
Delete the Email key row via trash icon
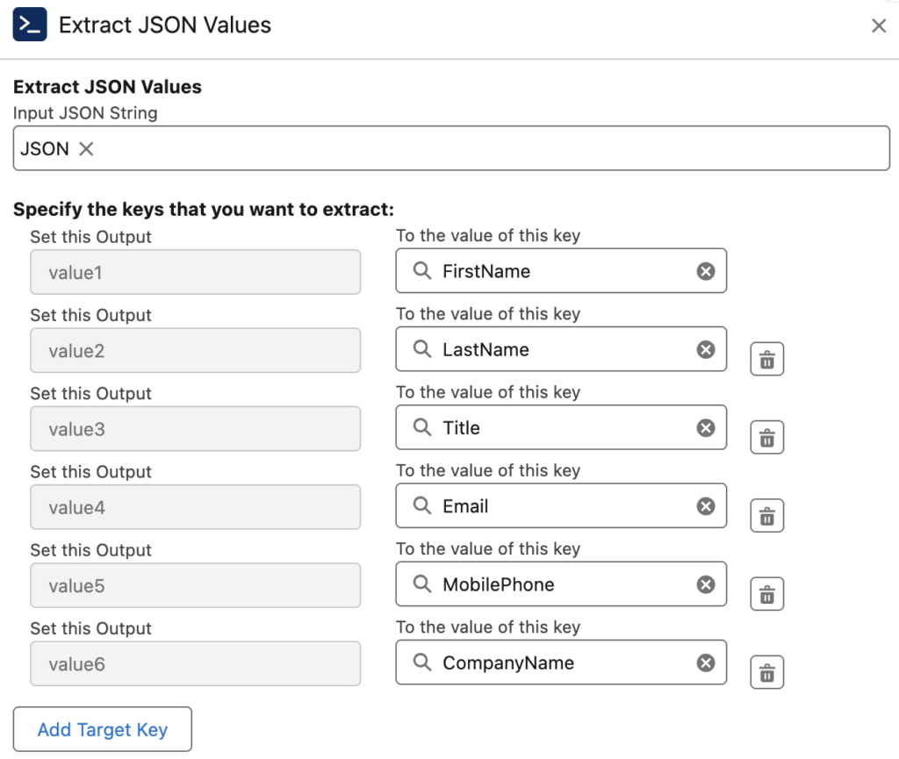point(766,515)
